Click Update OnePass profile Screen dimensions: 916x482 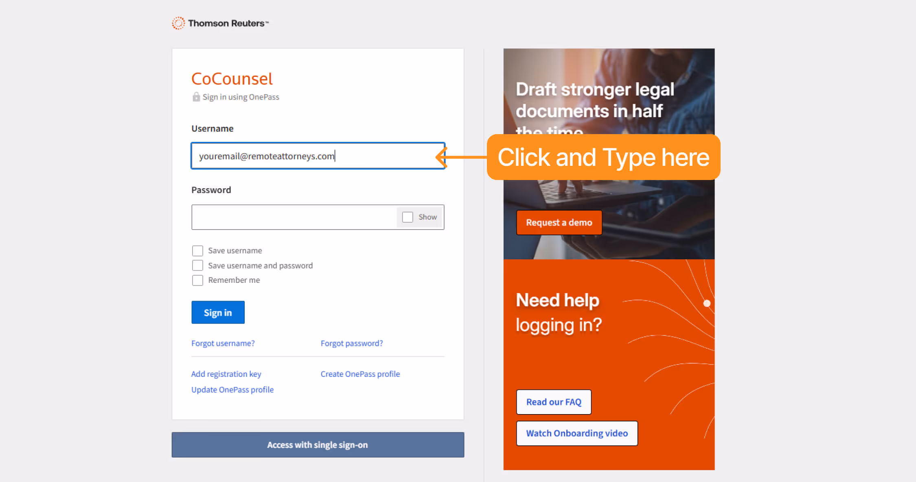232,389
